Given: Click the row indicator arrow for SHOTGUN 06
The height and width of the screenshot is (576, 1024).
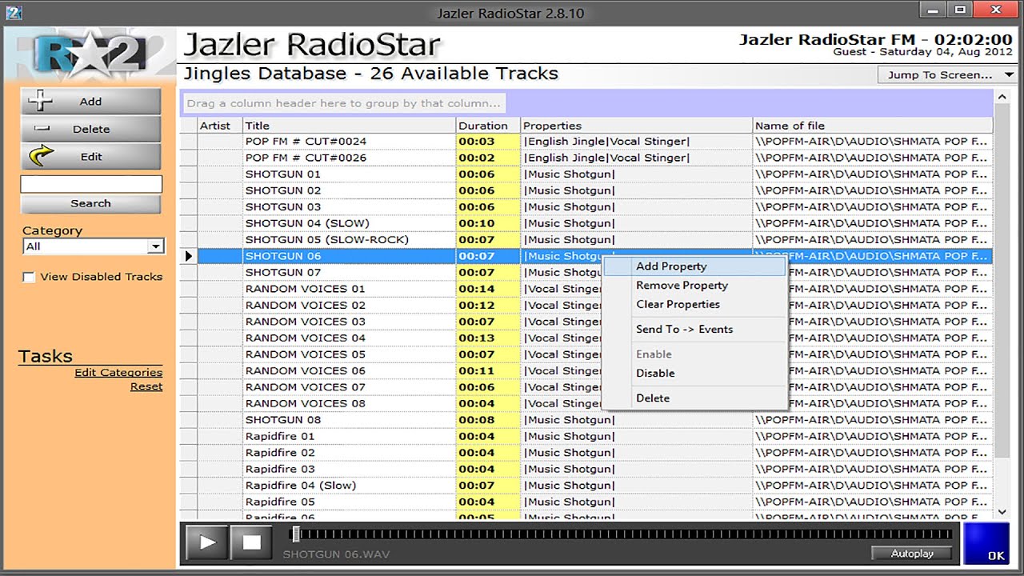Looking at the screenshot, I should click(189, 256).
